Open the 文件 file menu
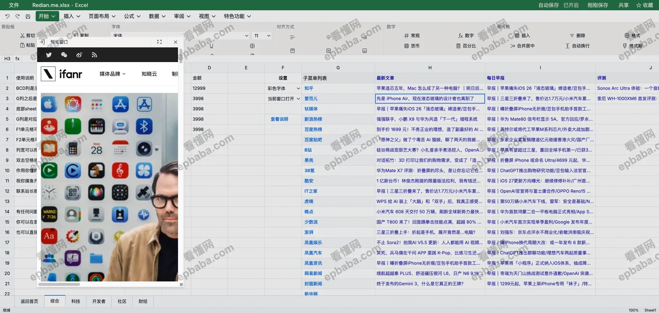This screenshot has height=313, width=659. click(14, 5)
